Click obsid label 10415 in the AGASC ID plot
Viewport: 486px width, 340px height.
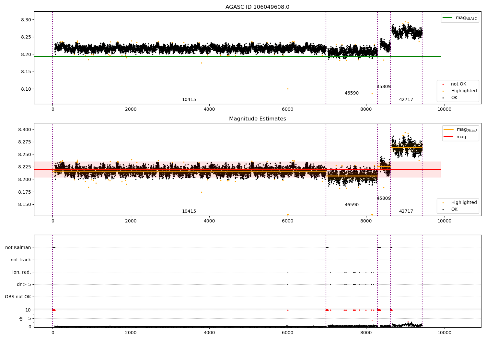pyautogui.click(x=189, y=100)
